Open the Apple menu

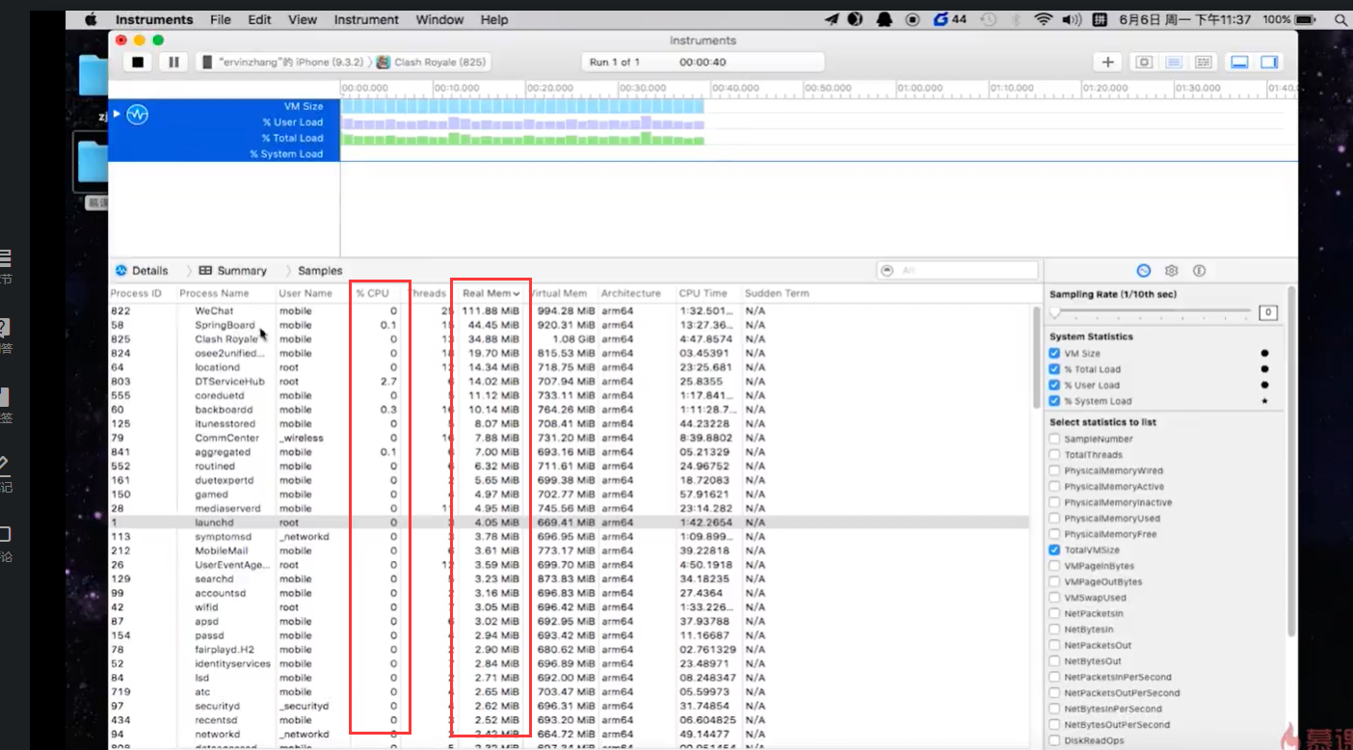coord(91,19)
